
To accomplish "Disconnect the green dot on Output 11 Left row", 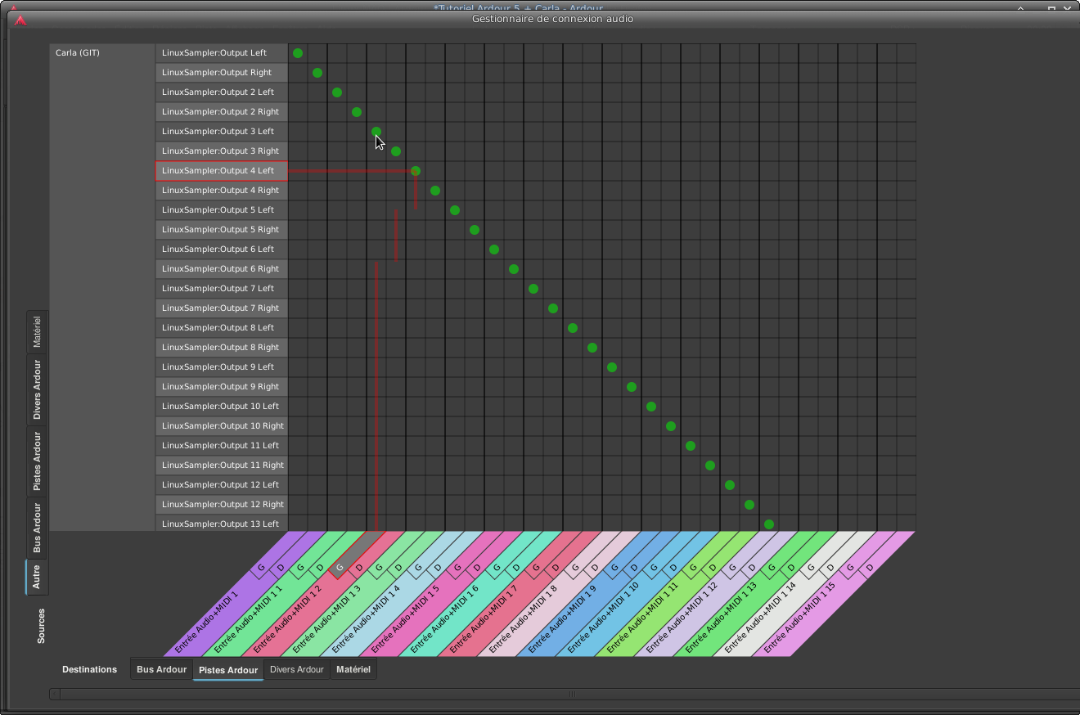I will (x=691, y=446).
